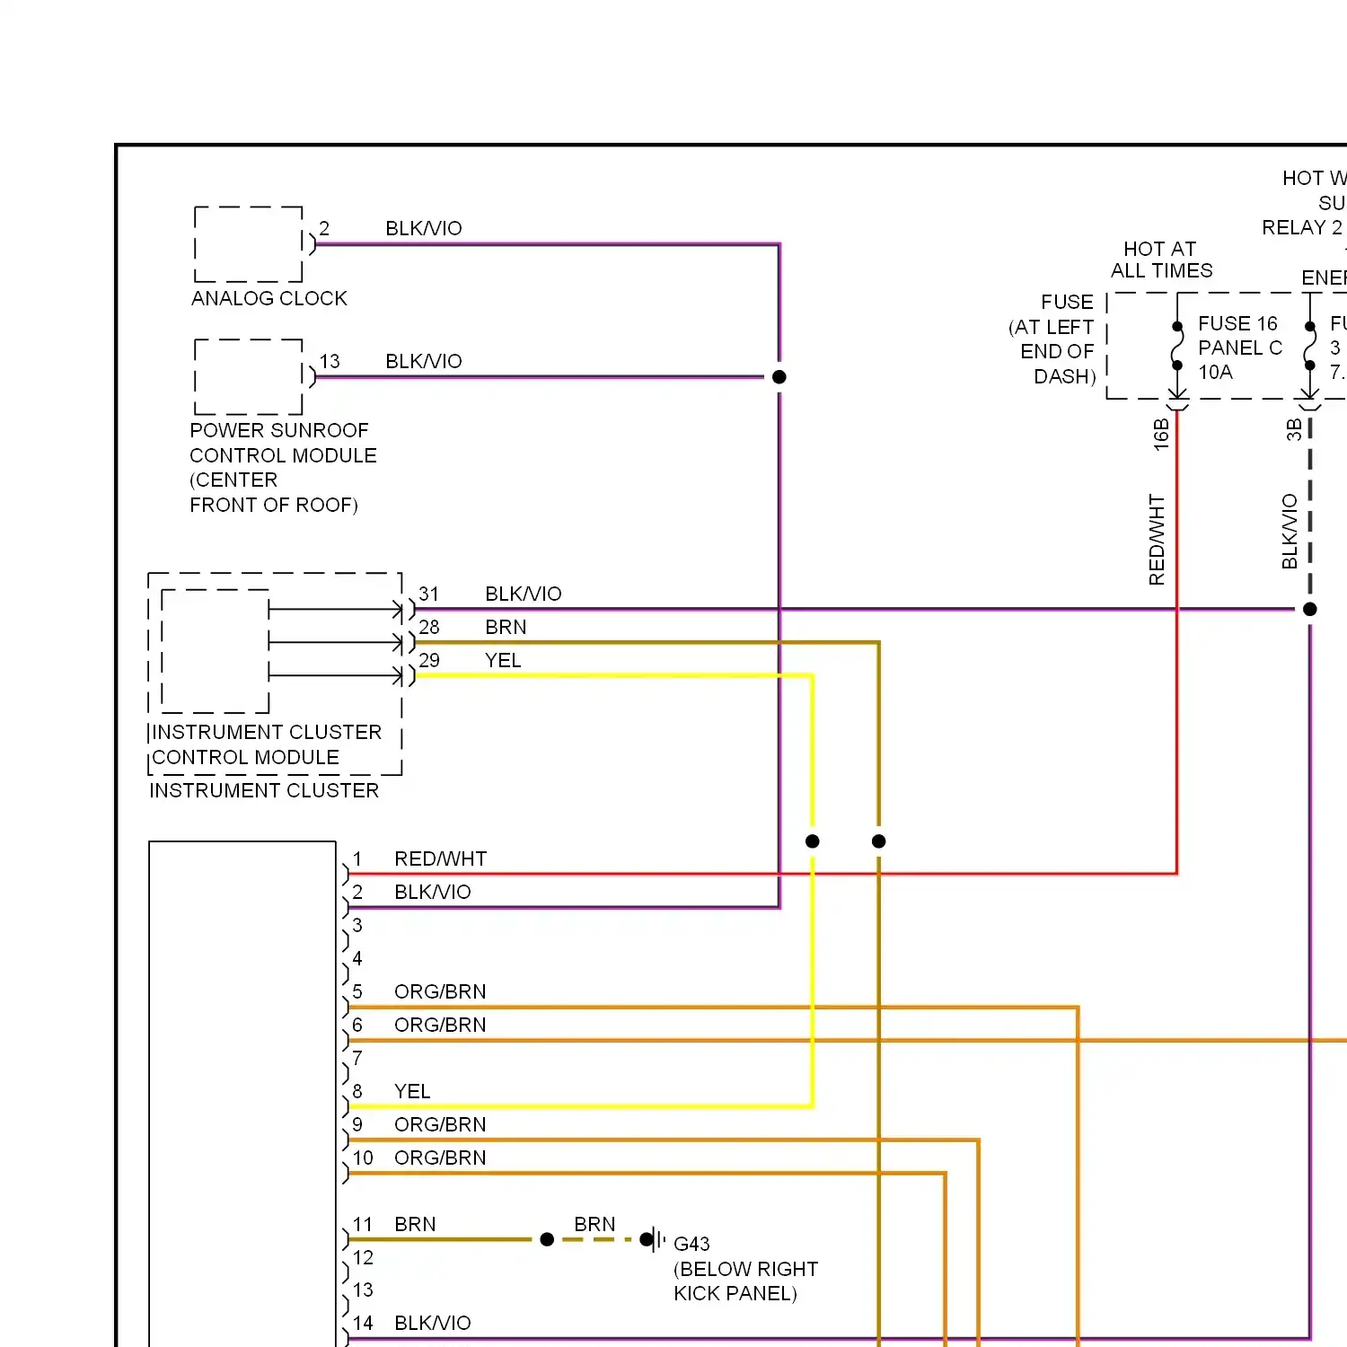Select BLK/VIO label on analog clock wire

424,228
